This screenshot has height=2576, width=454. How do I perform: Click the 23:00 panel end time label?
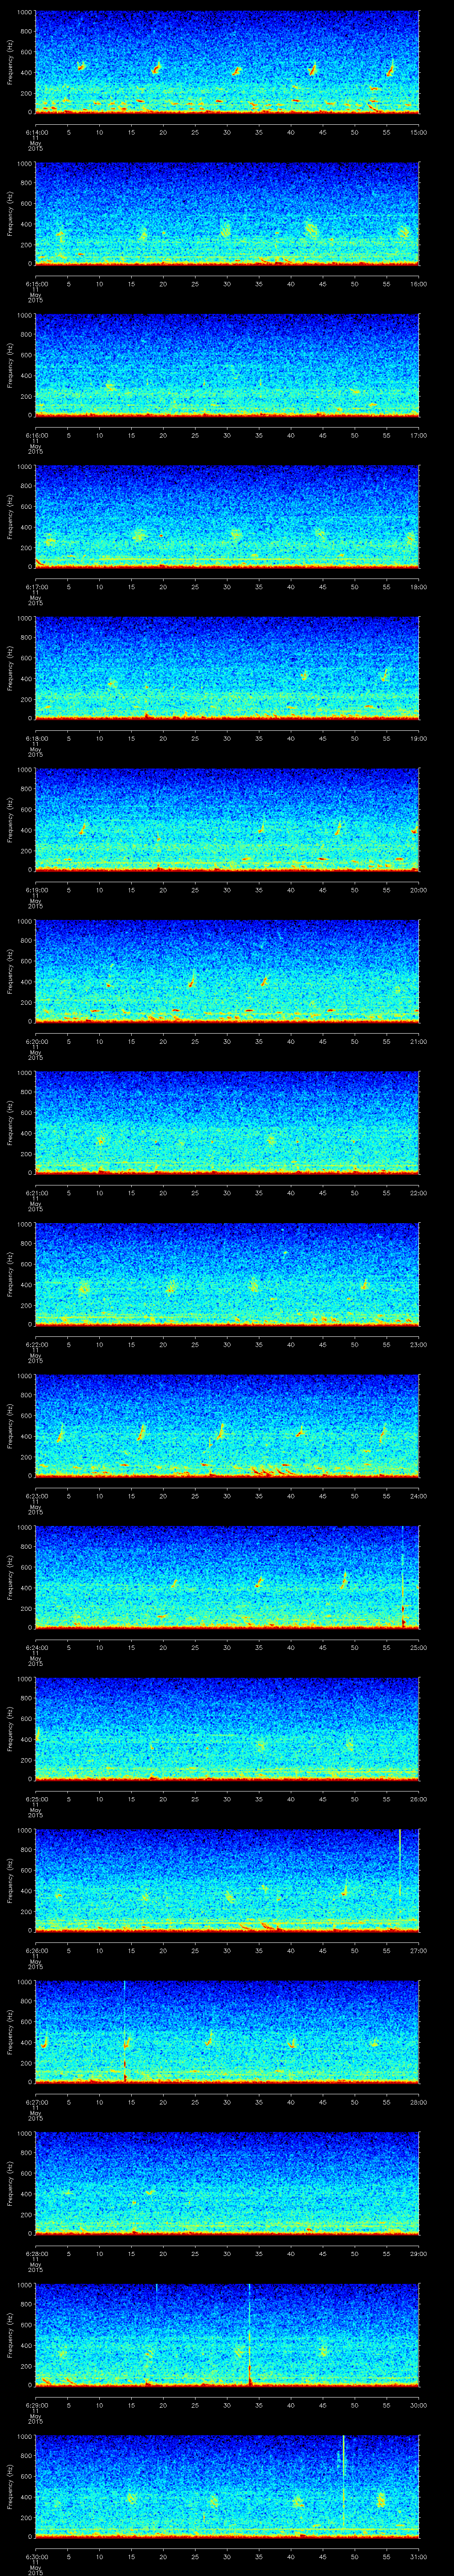pyautogui.click(x=418, y=1344)
